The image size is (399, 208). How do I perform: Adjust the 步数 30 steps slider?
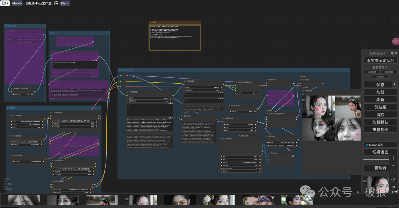point(240,127)
